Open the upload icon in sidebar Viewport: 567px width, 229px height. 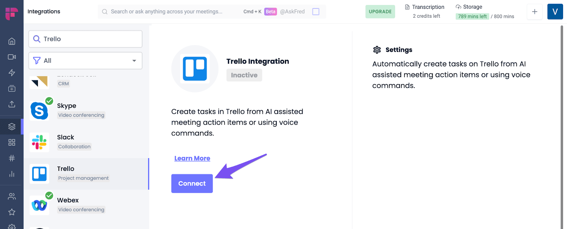12,104
